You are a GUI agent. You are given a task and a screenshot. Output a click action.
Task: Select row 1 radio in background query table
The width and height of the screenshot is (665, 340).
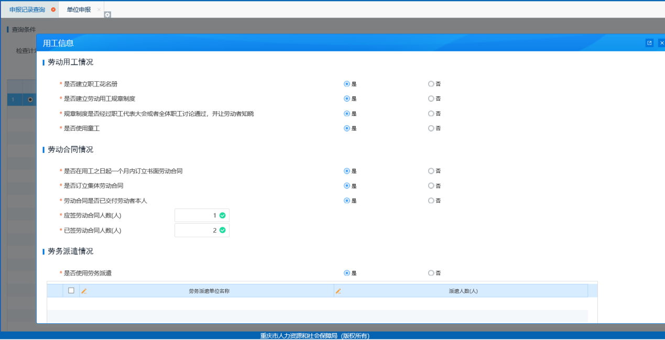(x=30, y=100)
